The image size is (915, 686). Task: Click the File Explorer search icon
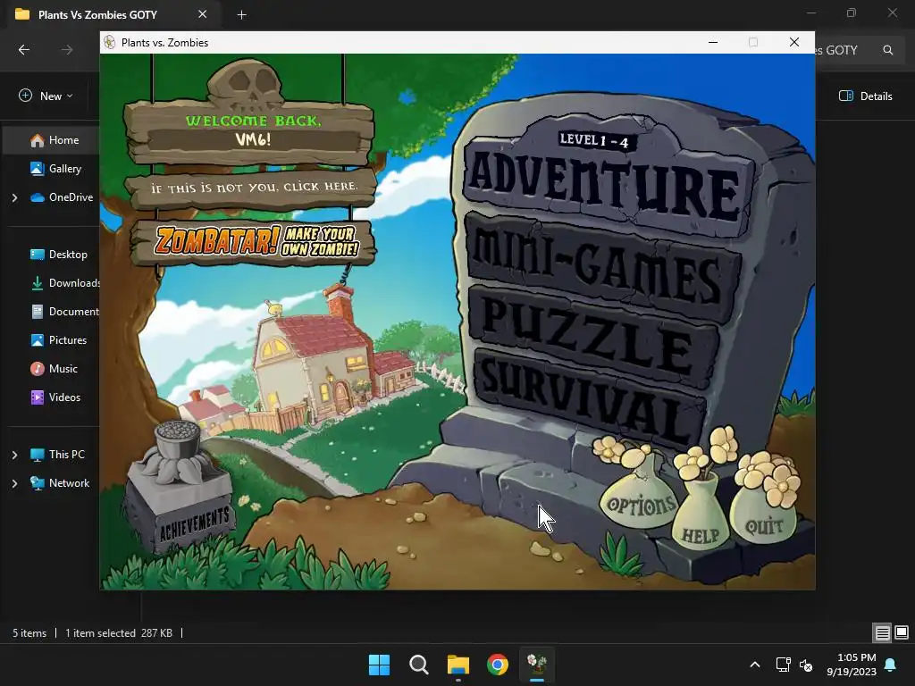(887, 50)
